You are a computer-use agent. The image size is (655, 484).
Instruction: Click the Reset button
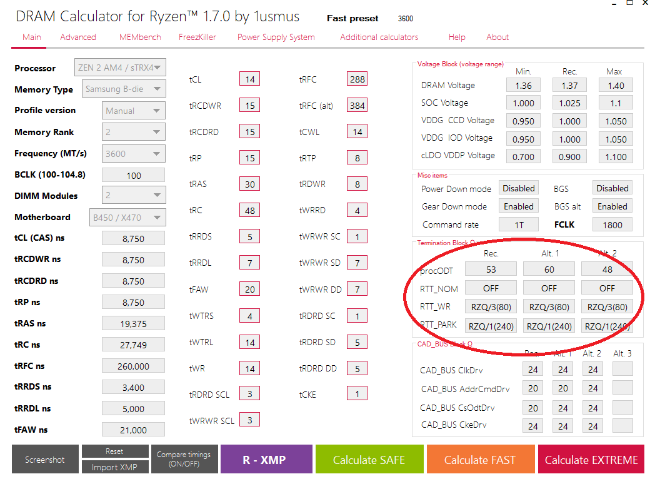[x=115, y=451]
